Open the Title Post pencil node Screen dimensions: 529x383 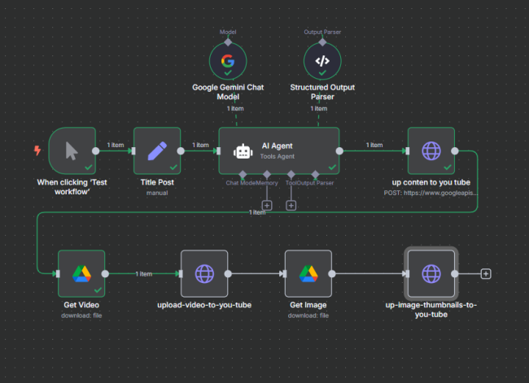(157, 150)
